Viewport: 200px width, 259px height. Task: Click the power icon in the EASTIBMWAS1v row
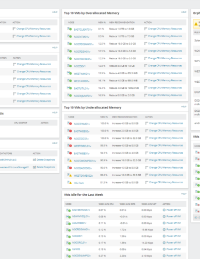coord(164,210)
